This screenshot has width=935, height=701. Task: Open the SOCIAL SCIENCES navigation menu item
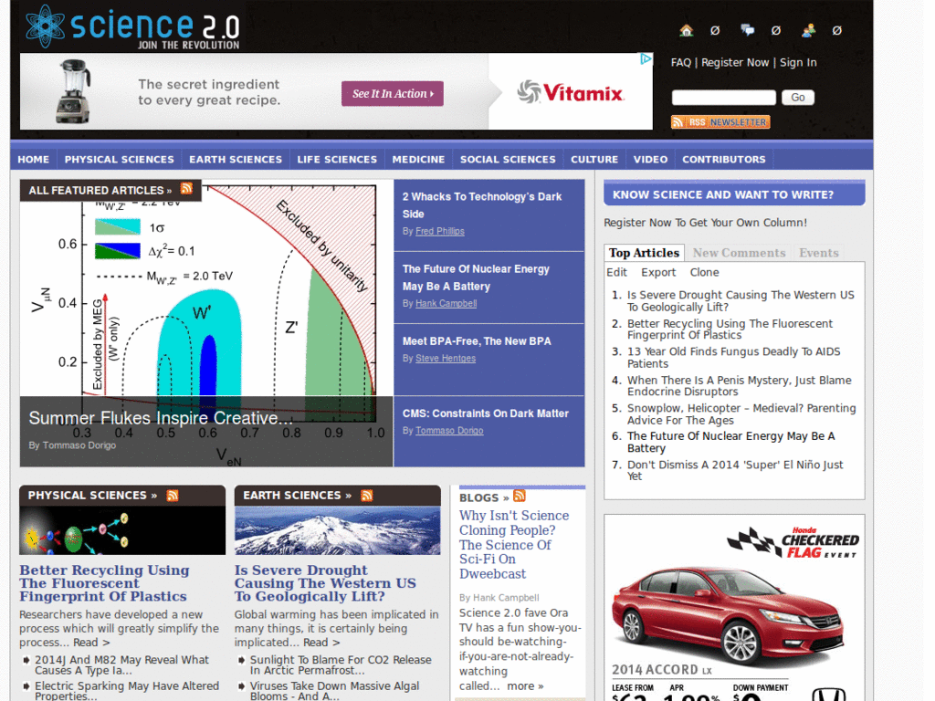coord(508,159)
